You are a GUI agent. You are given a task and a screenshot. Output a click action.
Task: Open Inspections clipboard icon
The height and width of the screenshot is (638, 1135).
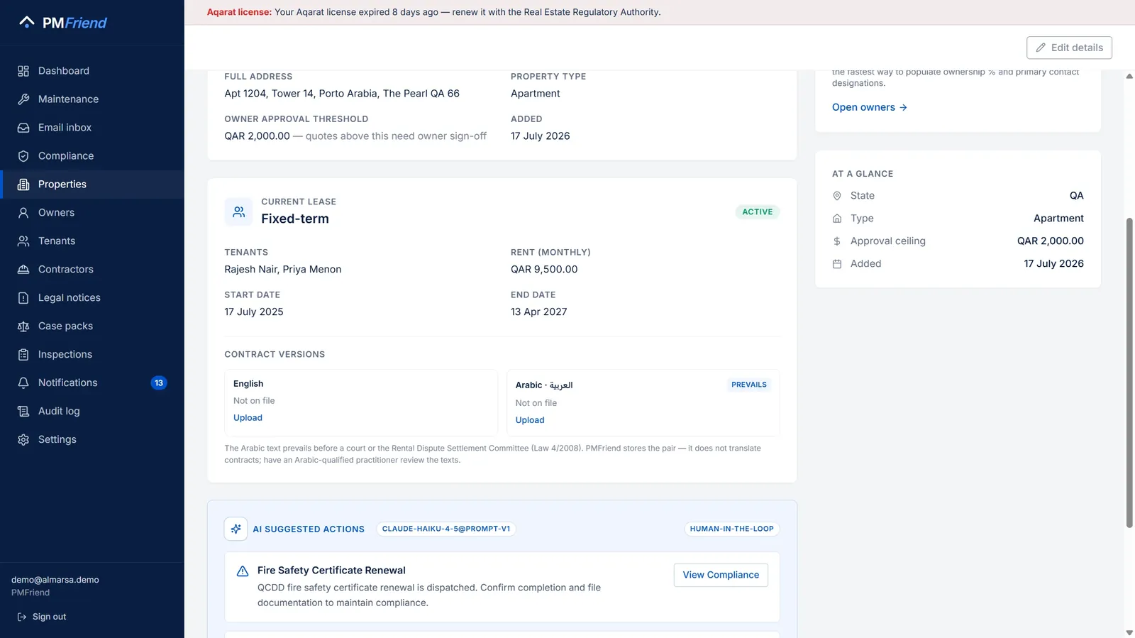click(x=23, y=355)
